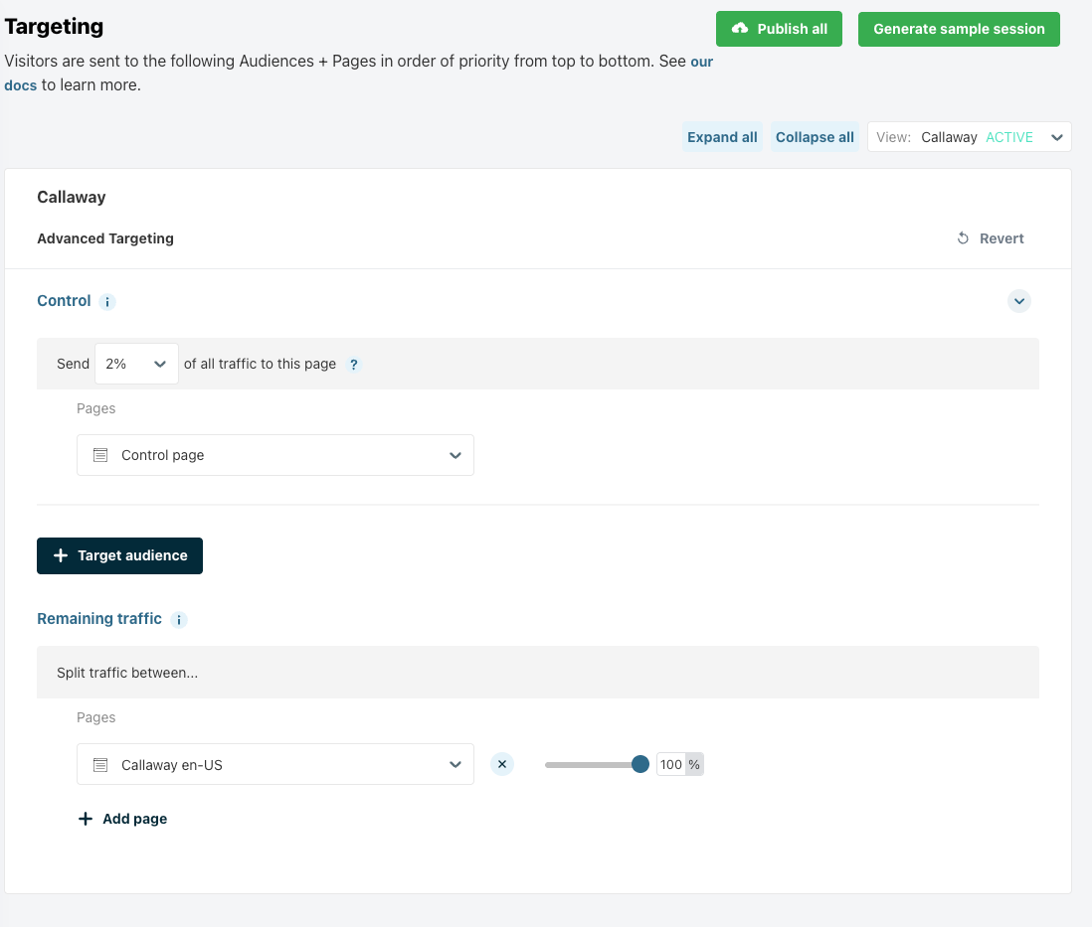The height and width of the screenshot is (927, 1092).
Task: Click the info icon beside Remaining traffic
Action: click(179, 620)
